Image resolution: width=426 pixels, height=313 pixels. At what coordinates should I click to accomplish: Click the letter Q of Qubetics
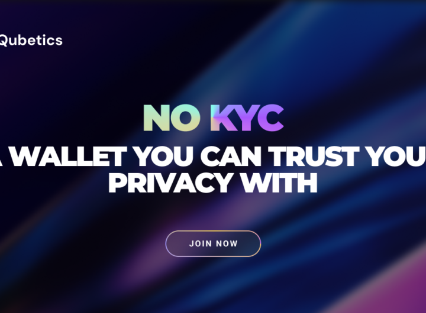(4, 41)
